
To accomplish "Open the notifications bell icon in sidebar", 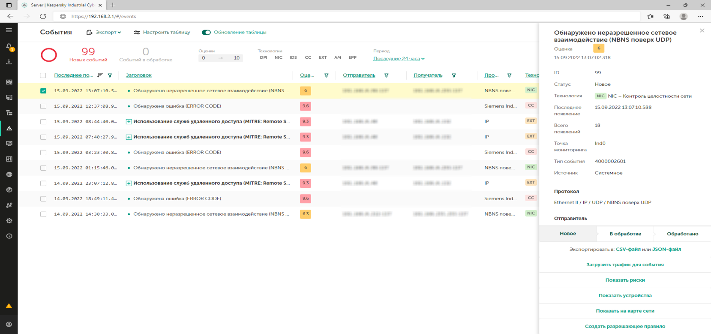I will pos(9,46).
